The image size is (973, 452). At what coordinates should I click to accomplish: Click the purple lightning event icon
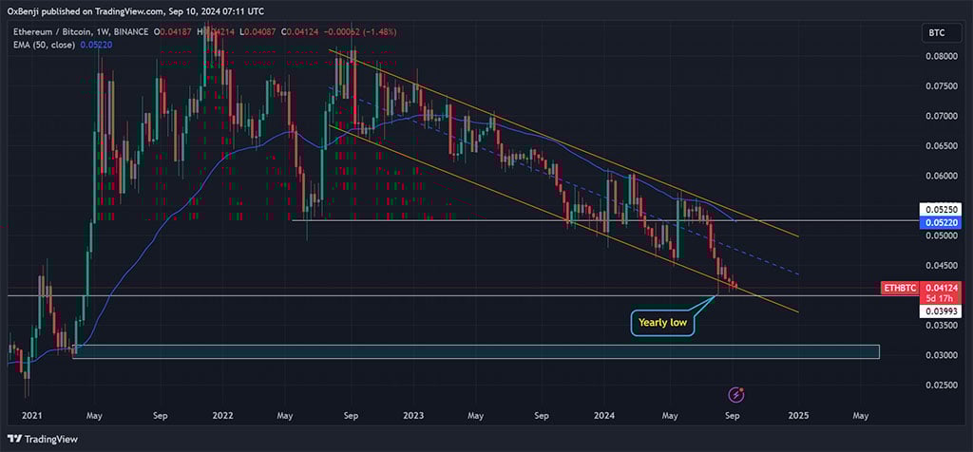[736, 394]
